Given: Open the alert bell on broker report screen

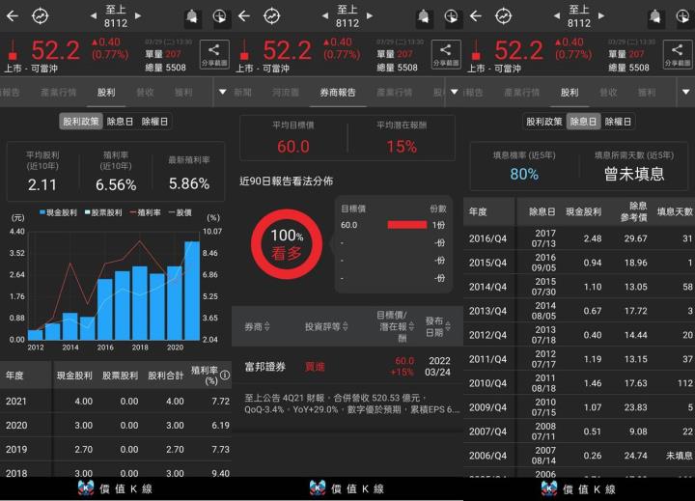Looking at the screenshot, I should [x=424, y=17].
